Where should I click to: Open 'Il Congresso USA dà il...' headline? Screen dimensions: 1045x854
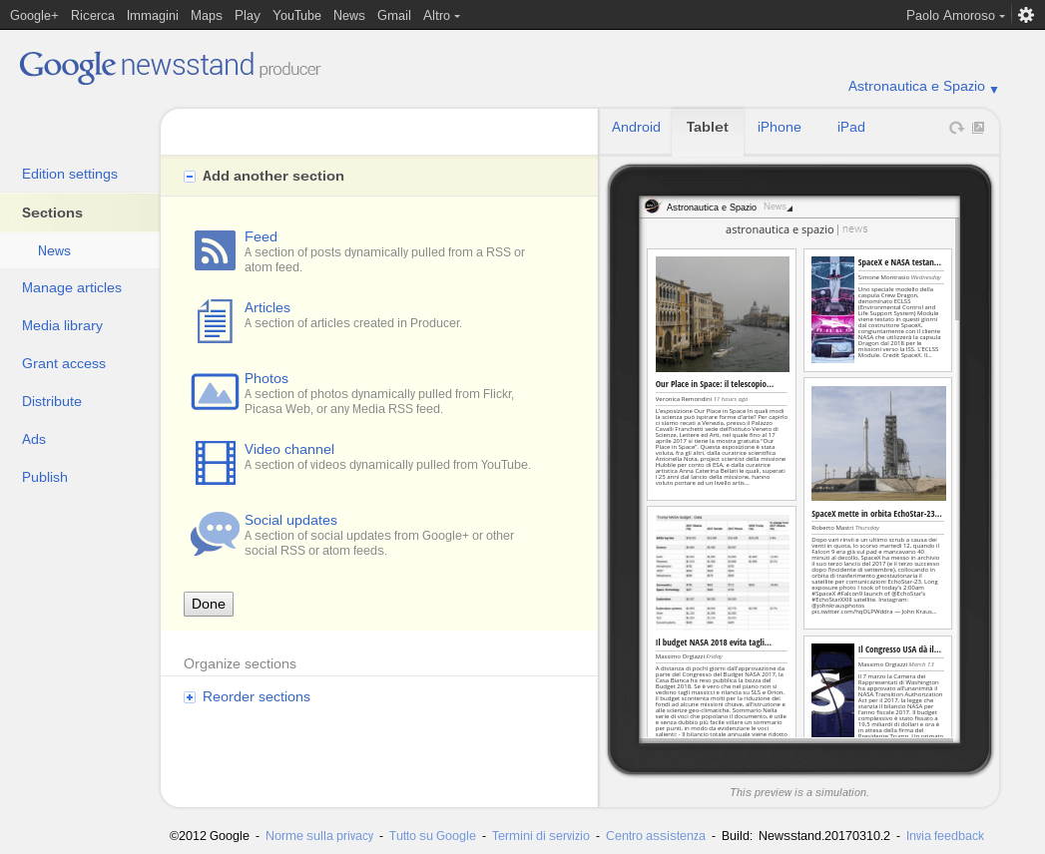pyautogui.click(x=899, y=649)
